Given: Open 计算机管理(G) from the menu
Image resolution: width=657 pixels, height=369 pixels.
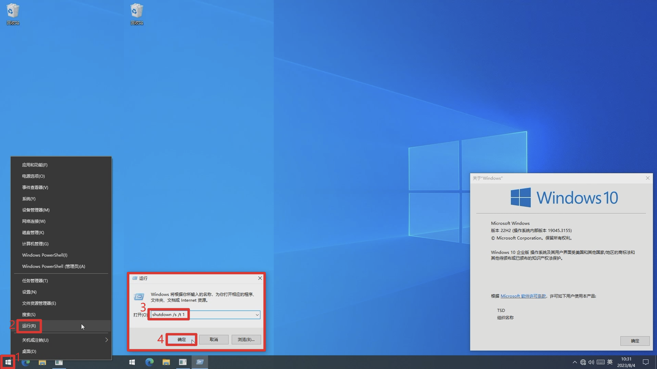Looking at the screenshot, I should pos(61,244).
